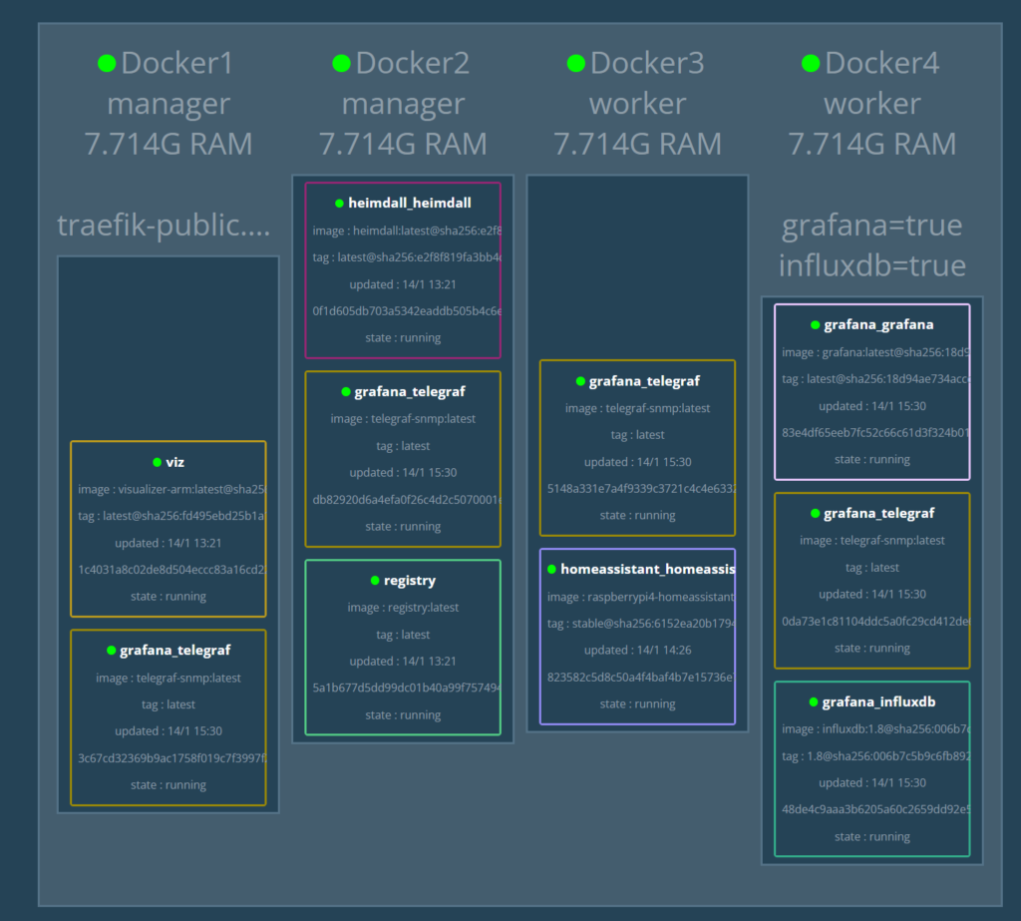Screen dimensions: 1021x921
Task: Click the heimdall:latest@sha256 image line
Action: click(407, 230)
